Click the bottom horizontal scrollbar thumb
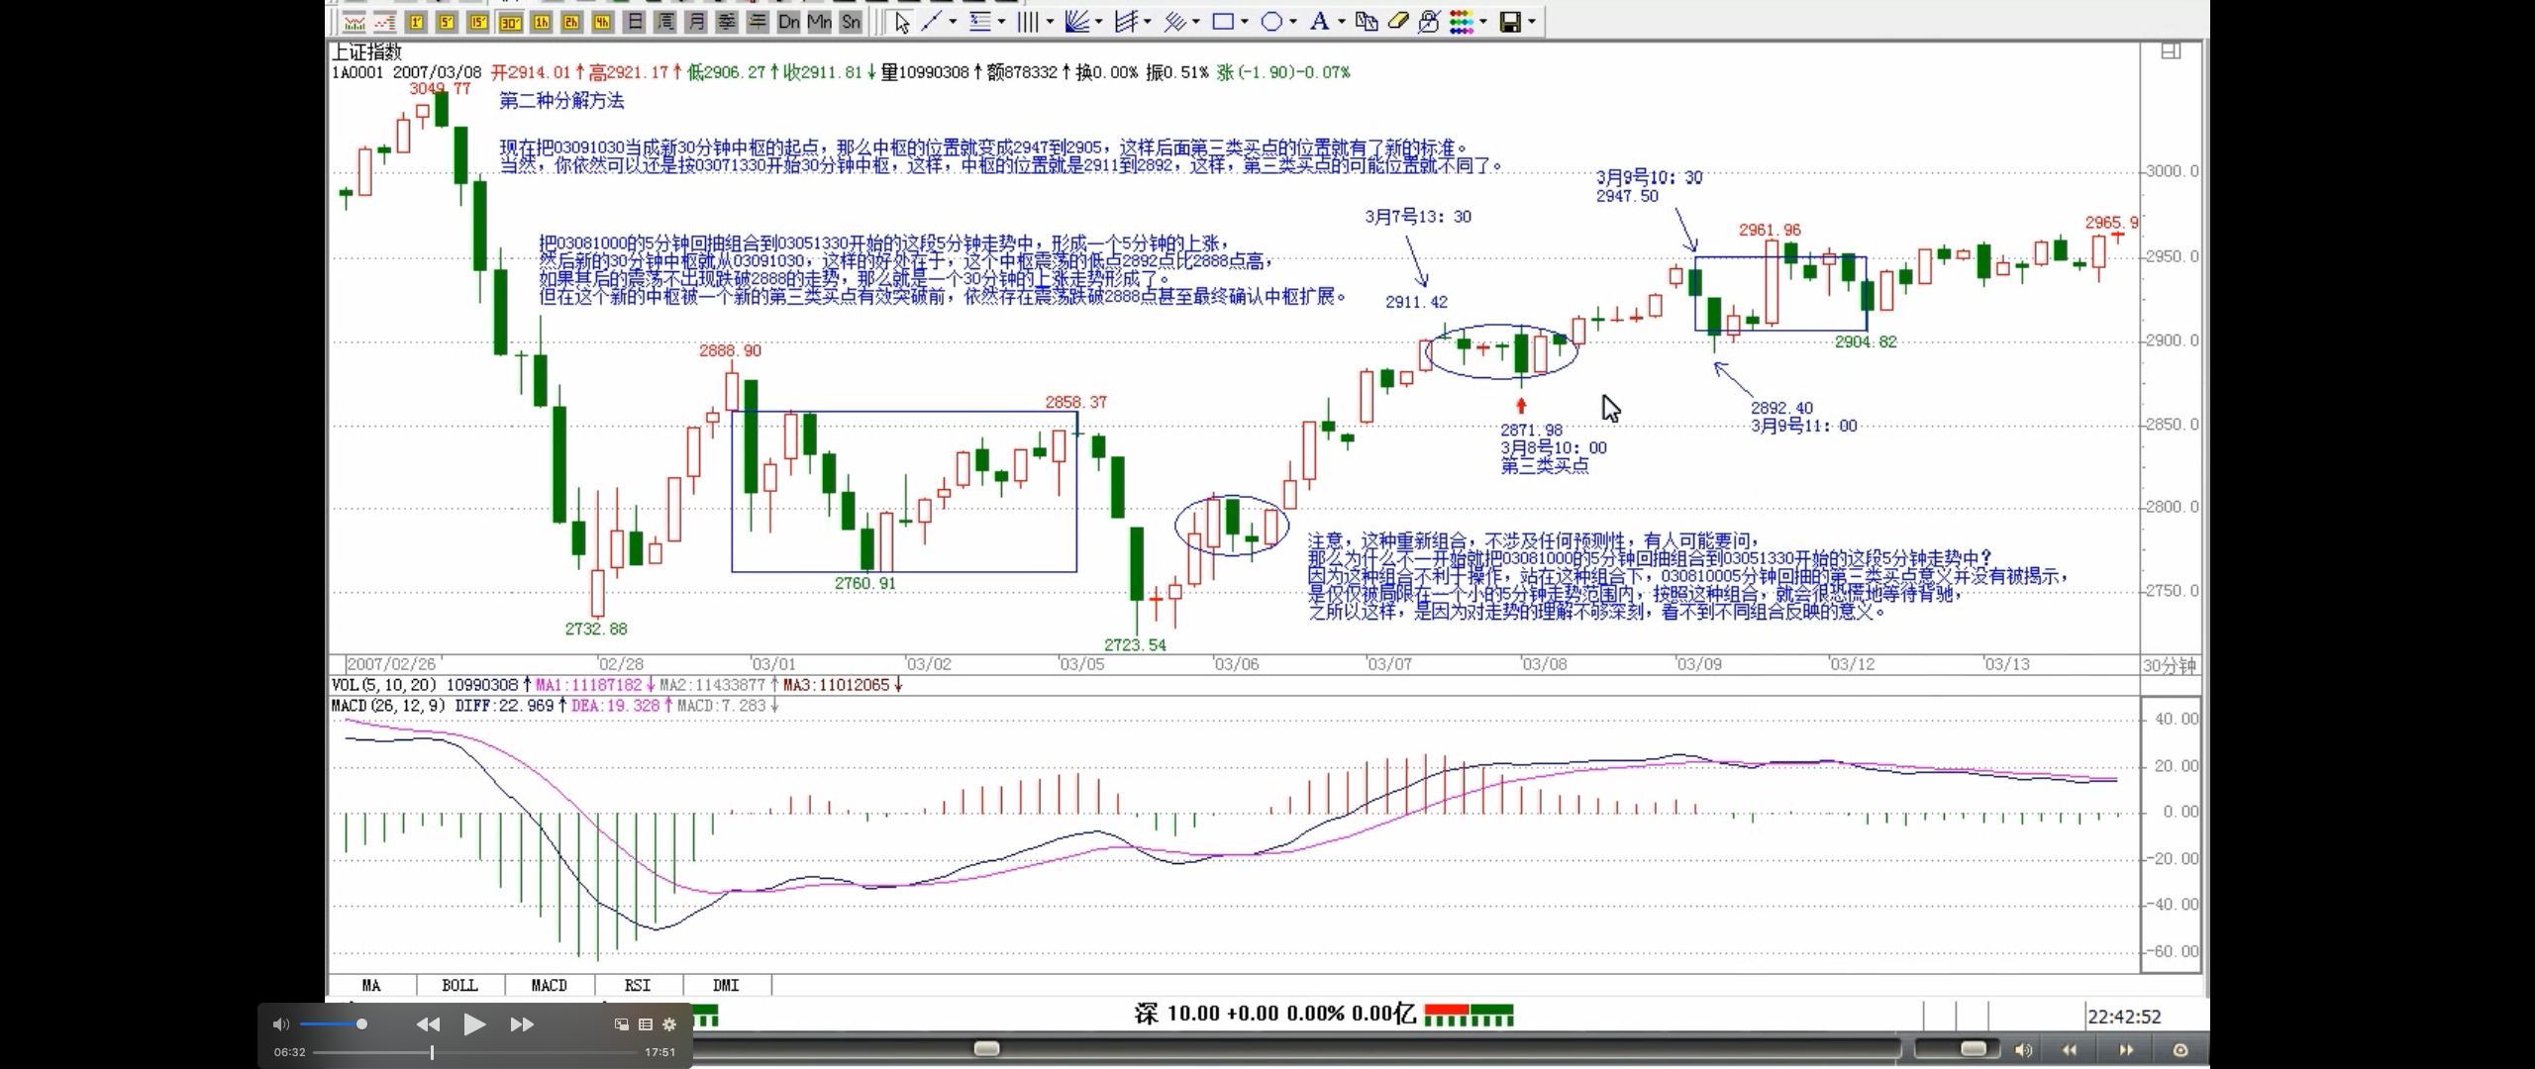Viewport: 2535px width, 1069px height. tap(986, 1048)
